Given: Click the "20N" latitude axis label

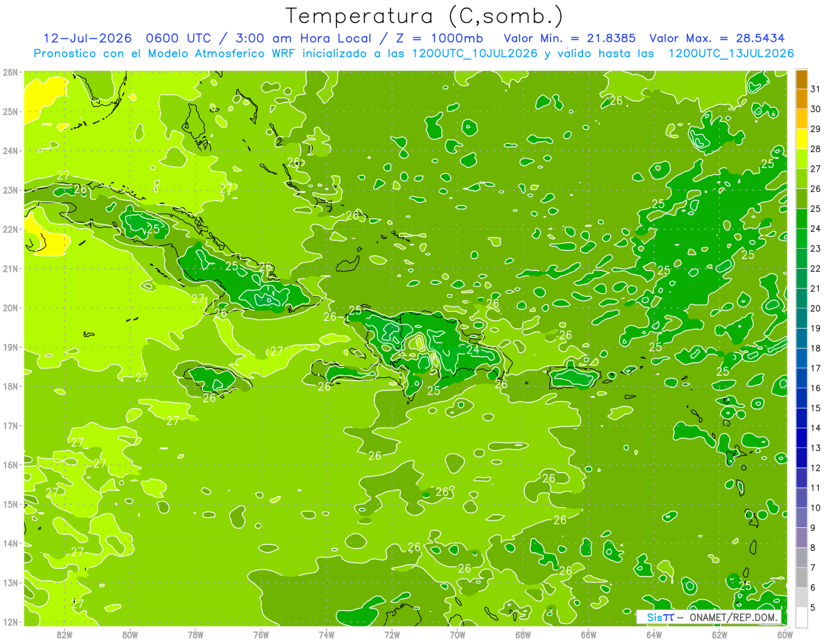Looking at the screenshot, I should [x=10, y=308].
